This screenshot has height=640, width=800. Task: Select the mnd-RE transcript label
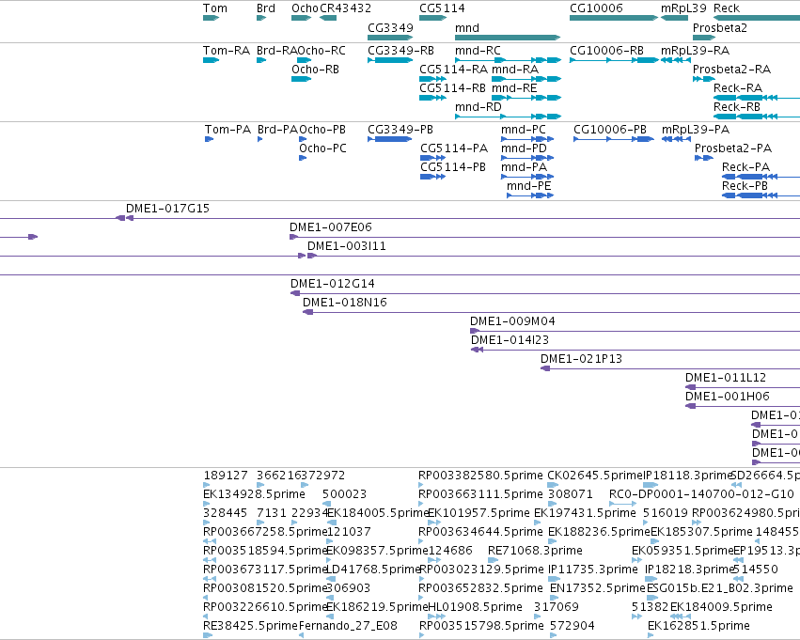(514, 88)
